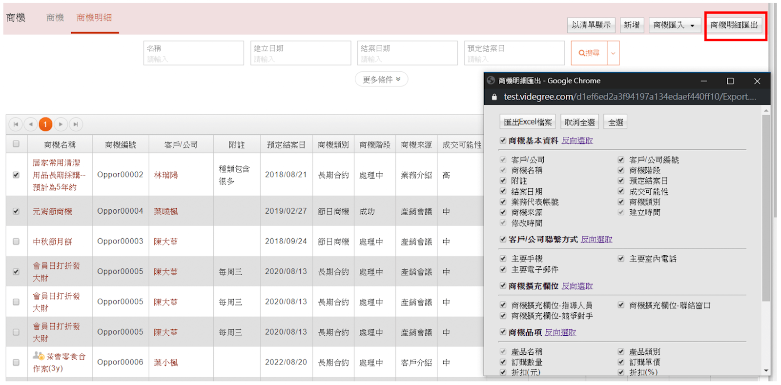Maximize the 商機明細匯出 Chrome window

click(x=730, y=81)
